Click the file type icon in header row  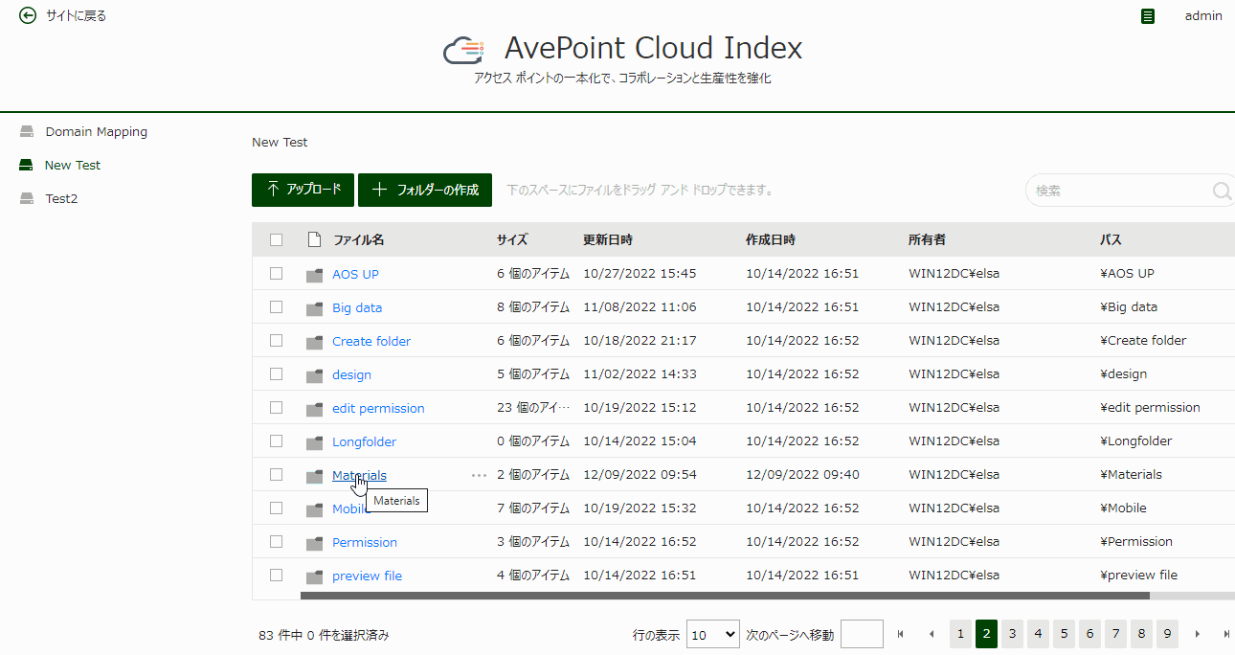click(313, 239)
